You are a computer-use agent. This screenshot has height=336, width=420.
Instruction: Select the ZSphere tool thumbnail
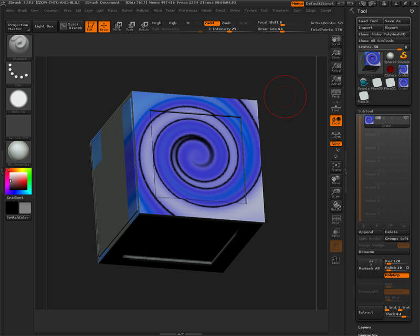390,69
